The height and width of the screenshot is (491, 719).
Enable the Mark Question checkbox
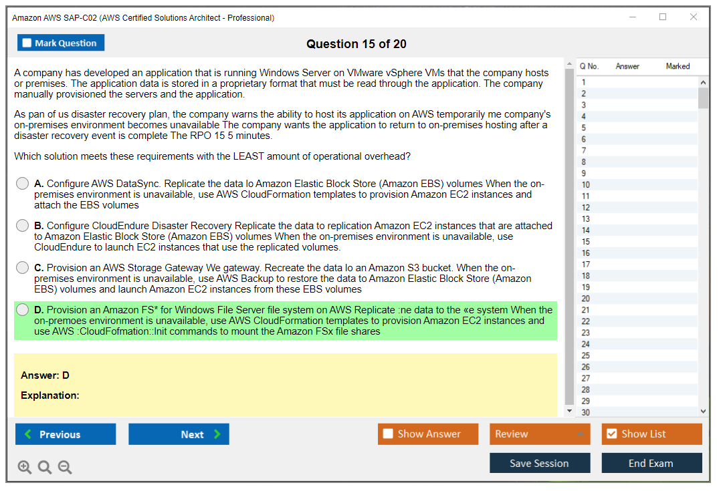tap(27, 43)
